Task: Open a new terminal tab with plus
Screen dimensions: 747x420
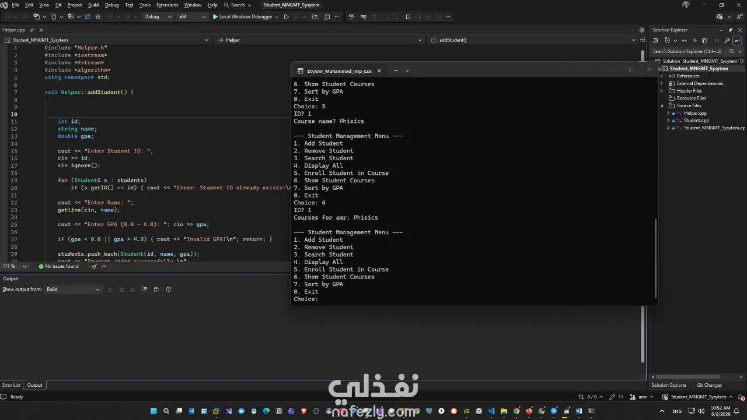Action: 396,70
